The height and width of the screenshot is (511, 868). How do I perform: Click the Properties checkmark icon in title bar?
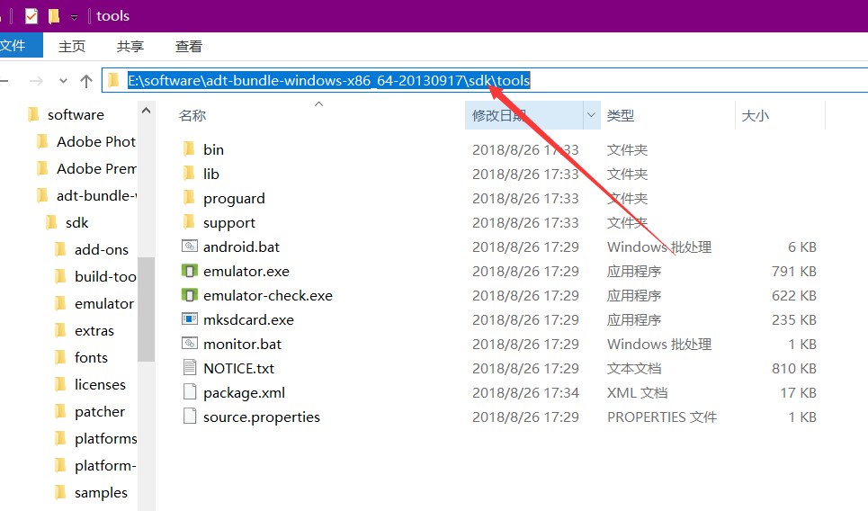[x=31, y=16]
